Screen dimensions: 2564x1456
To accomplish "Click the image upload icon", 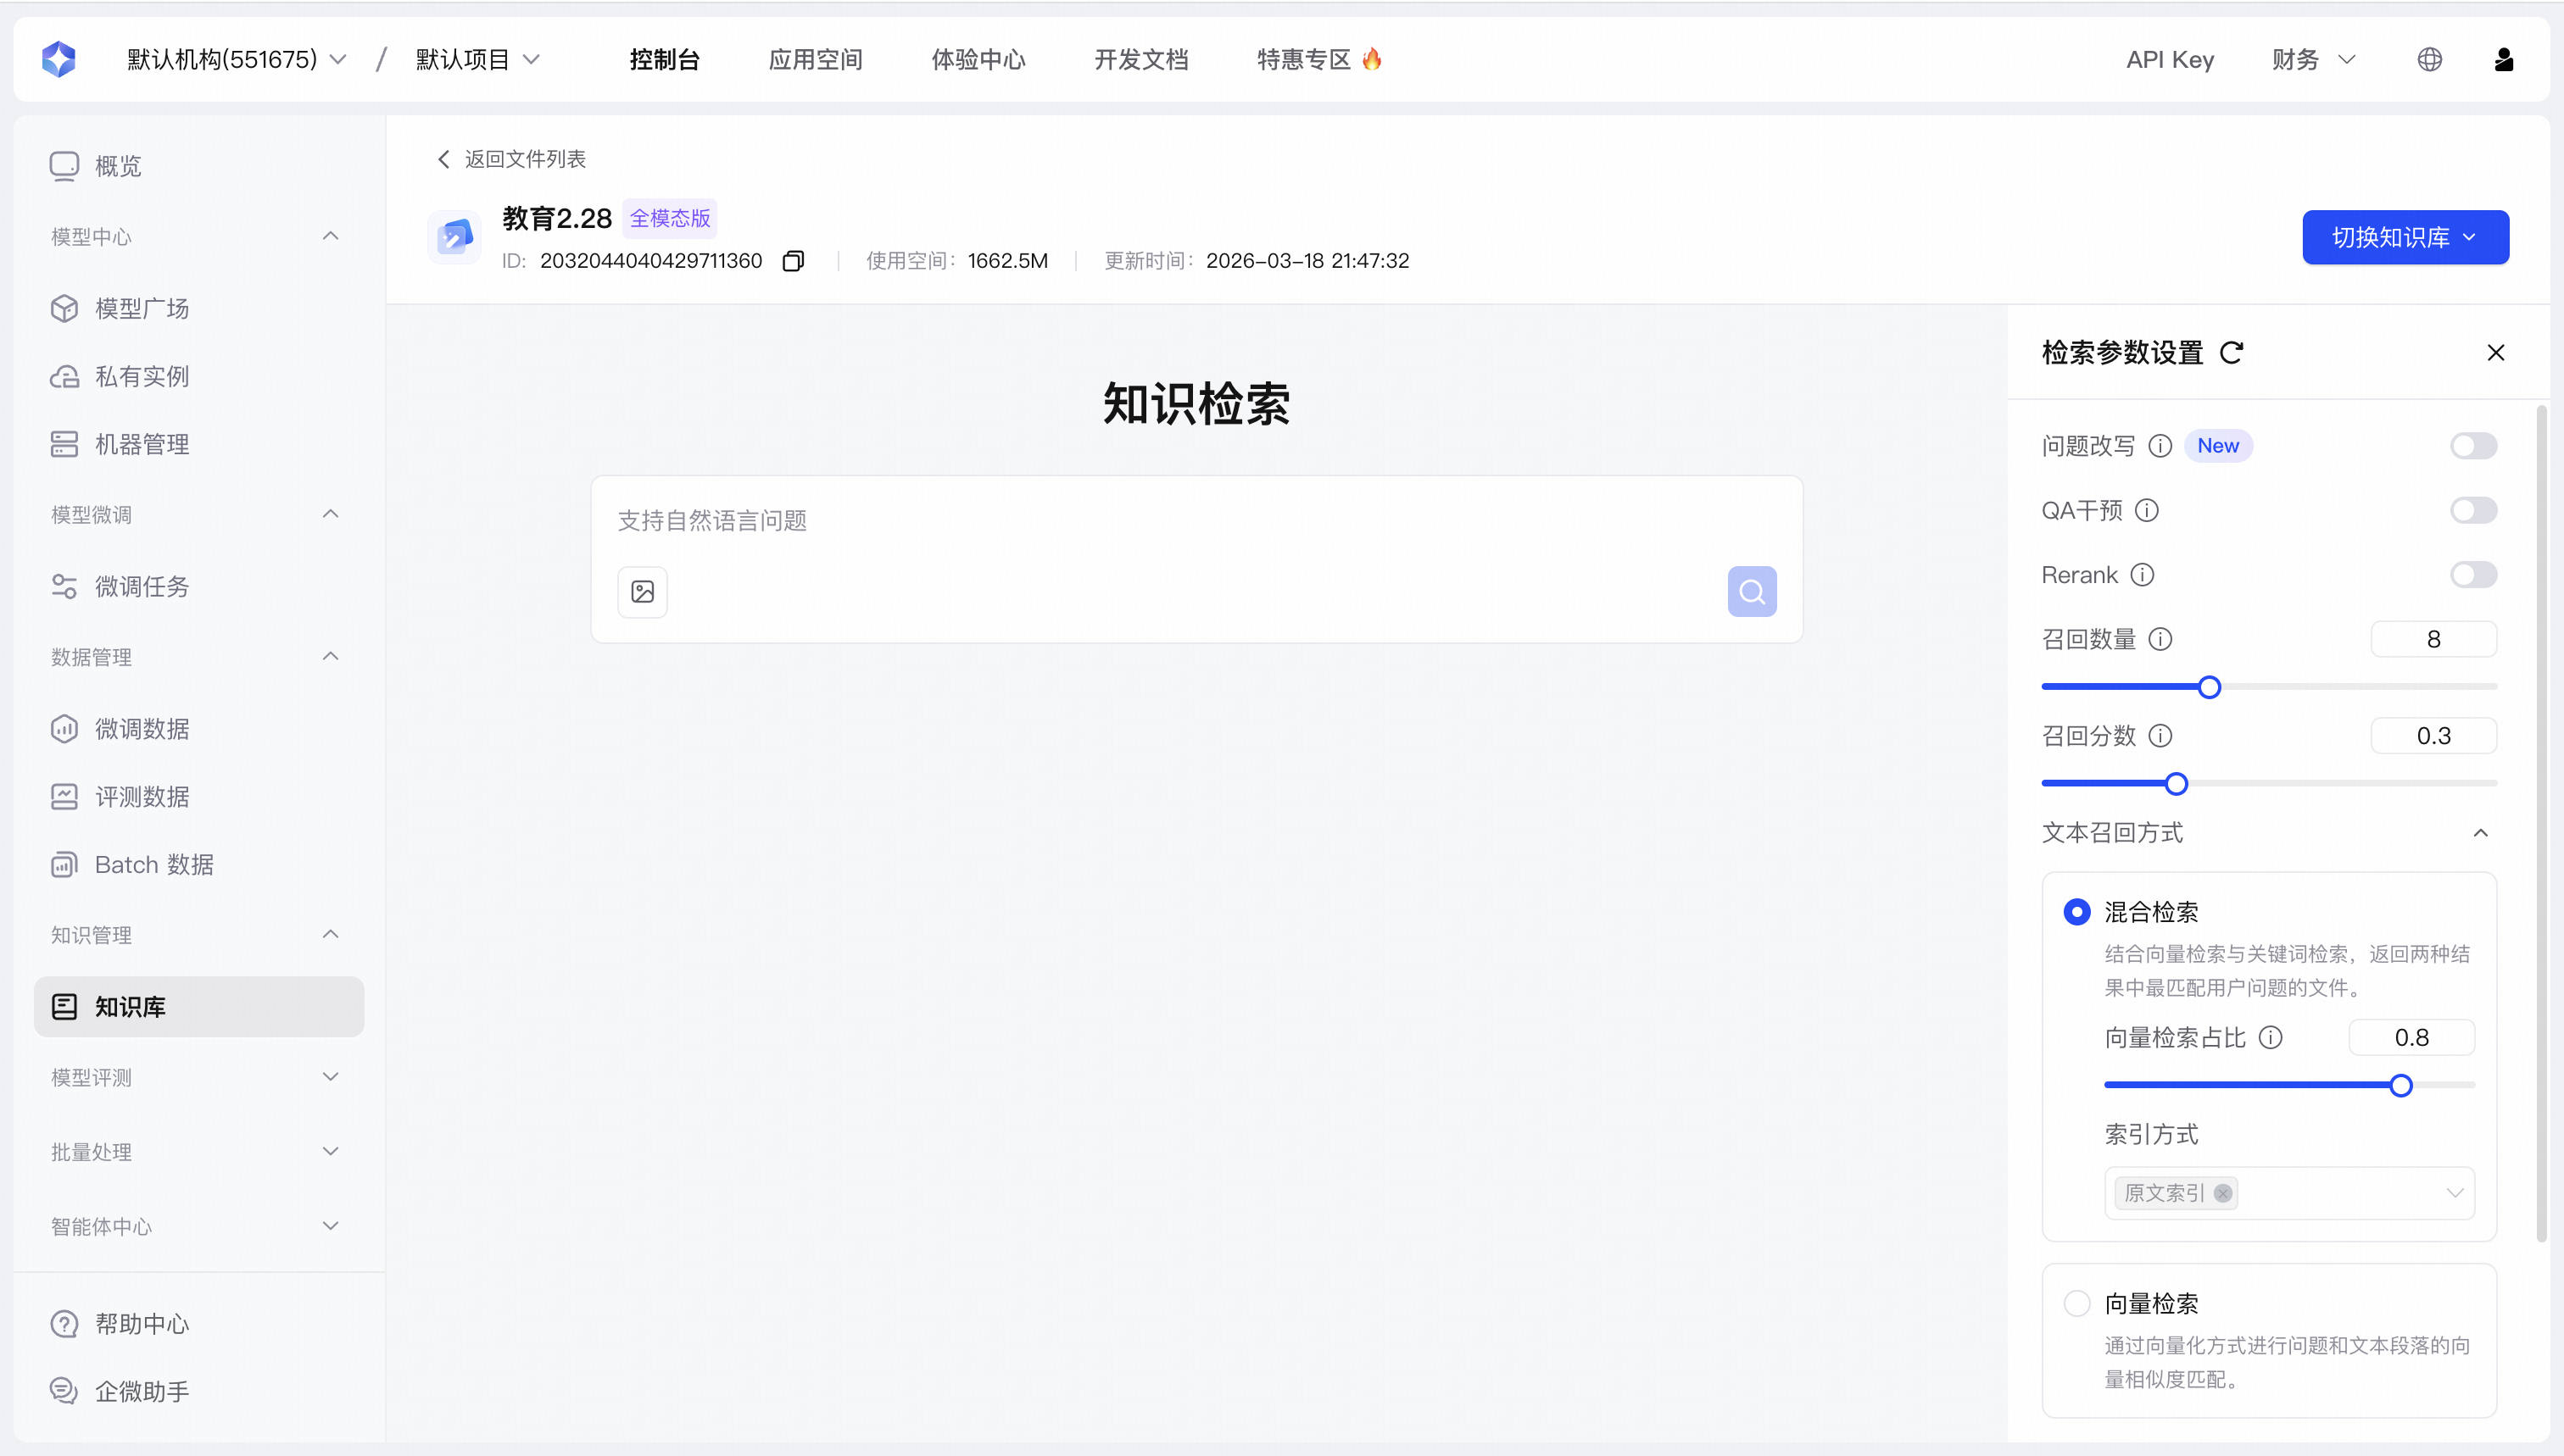I will 642,592.
